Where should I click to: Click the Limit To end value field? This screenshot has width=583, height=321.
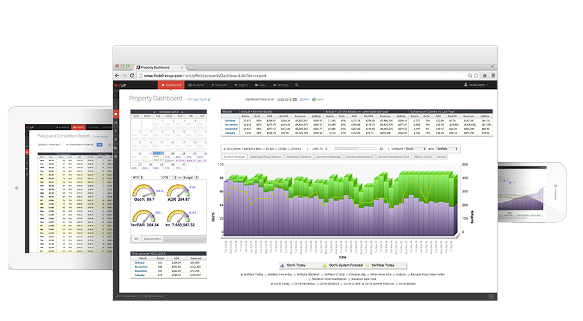click(382, 149)
